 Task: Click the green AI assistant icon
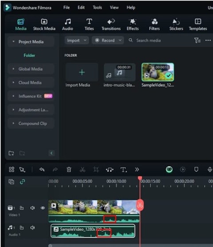click(169, 170)
